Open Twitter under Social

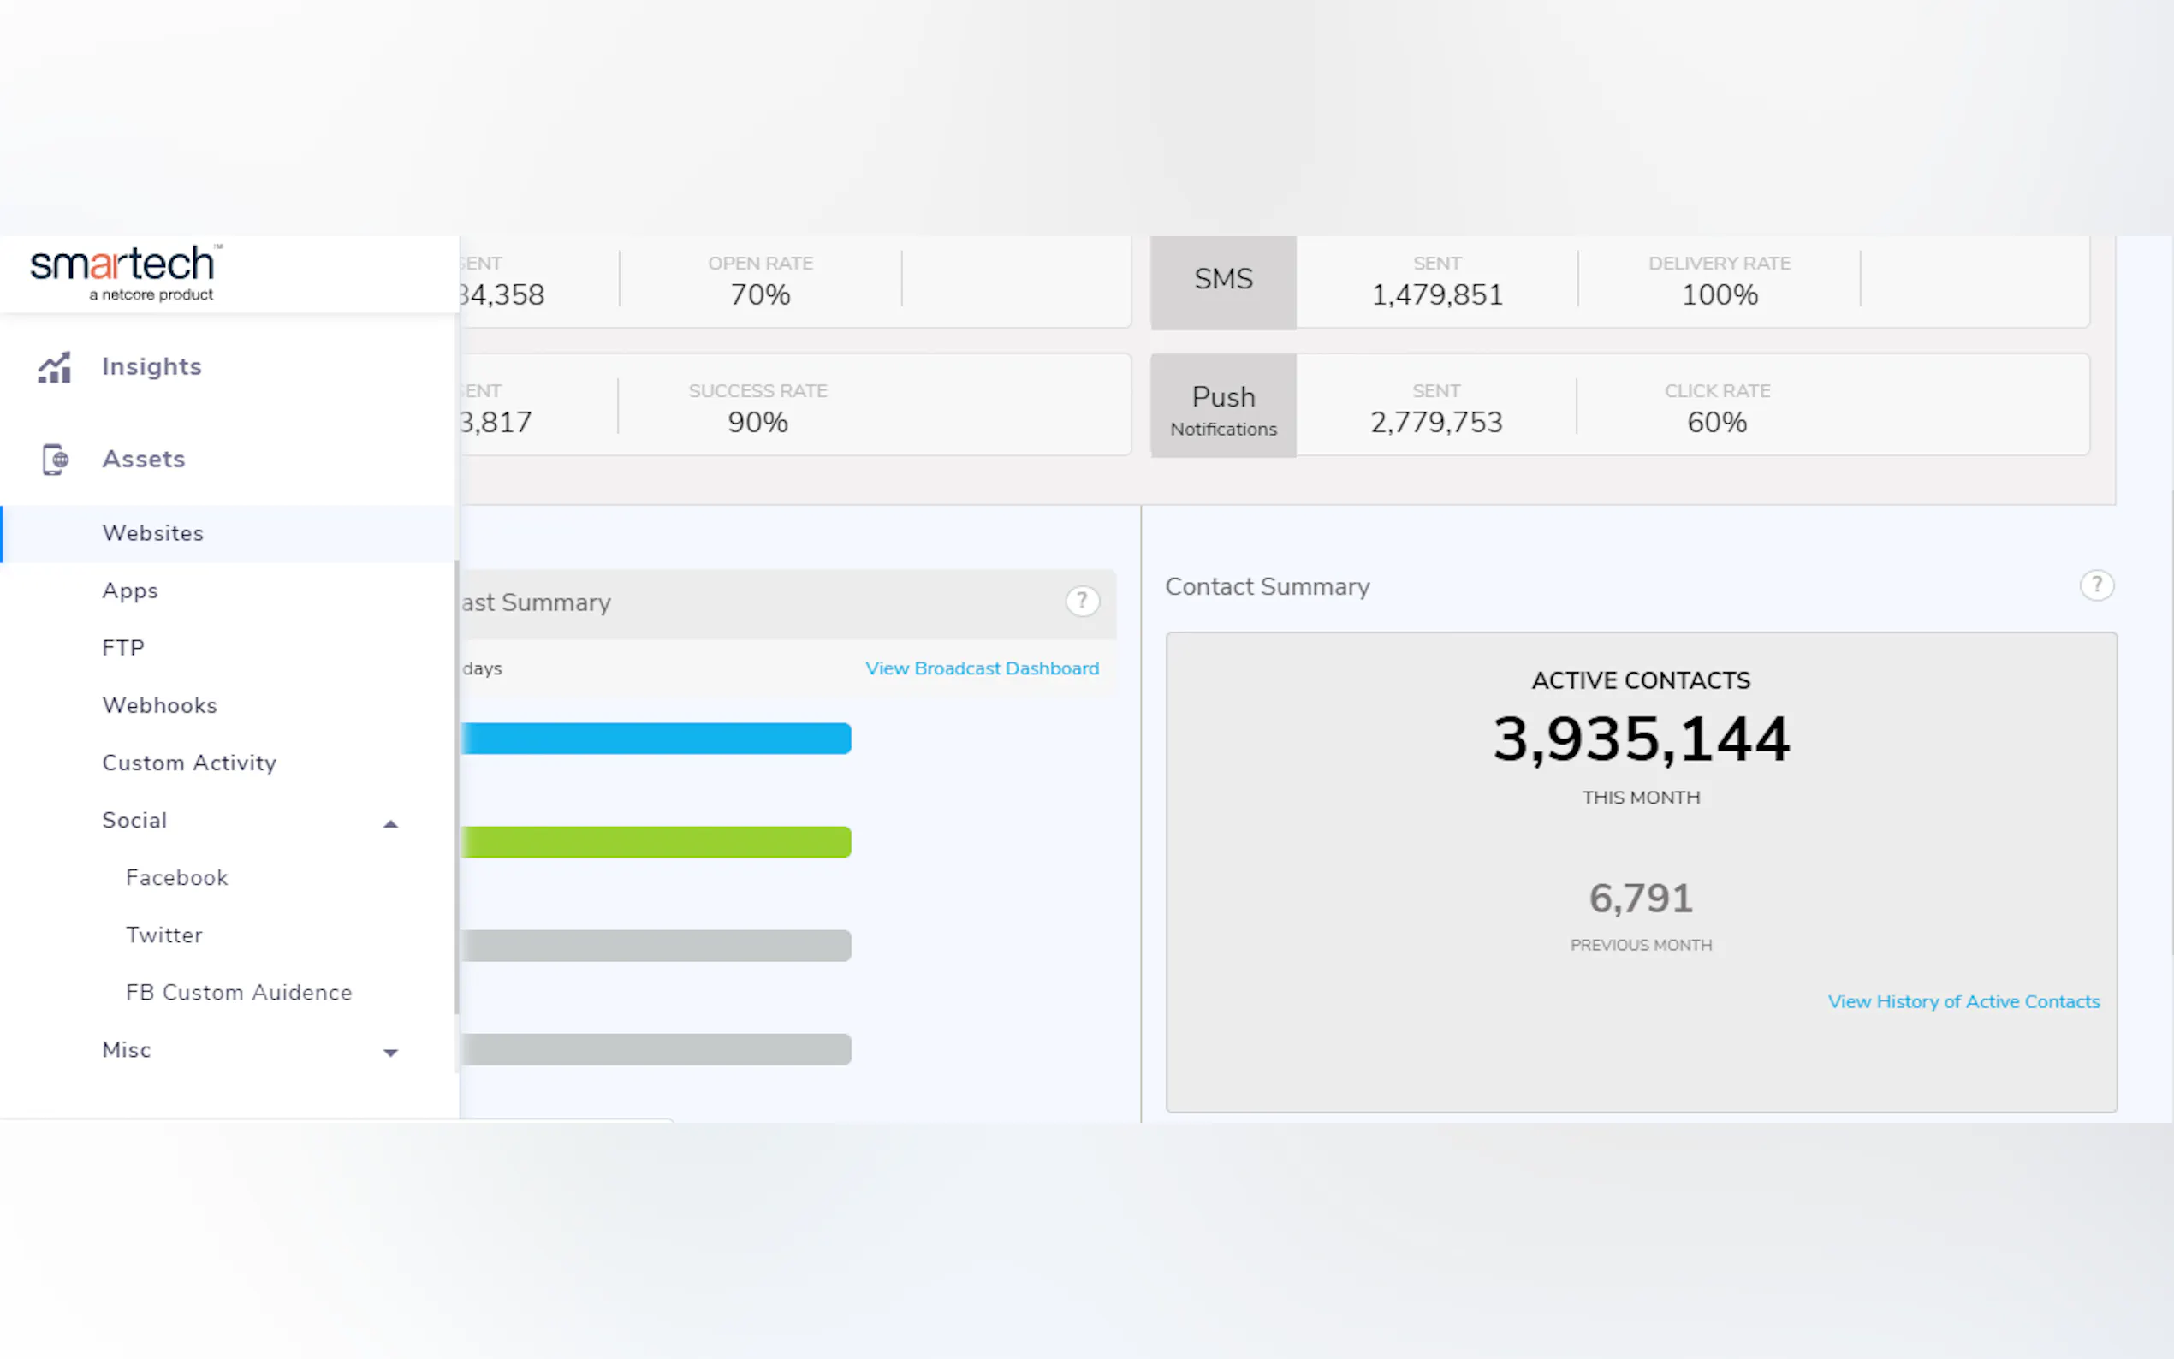coord(164,935)
